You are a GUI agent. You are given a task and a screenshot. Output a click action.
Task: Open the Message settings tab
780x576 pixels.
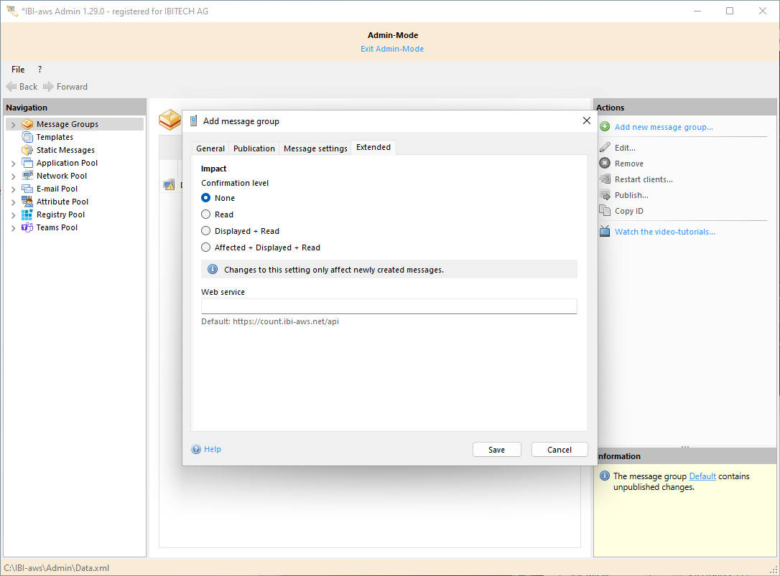[315, 148]
